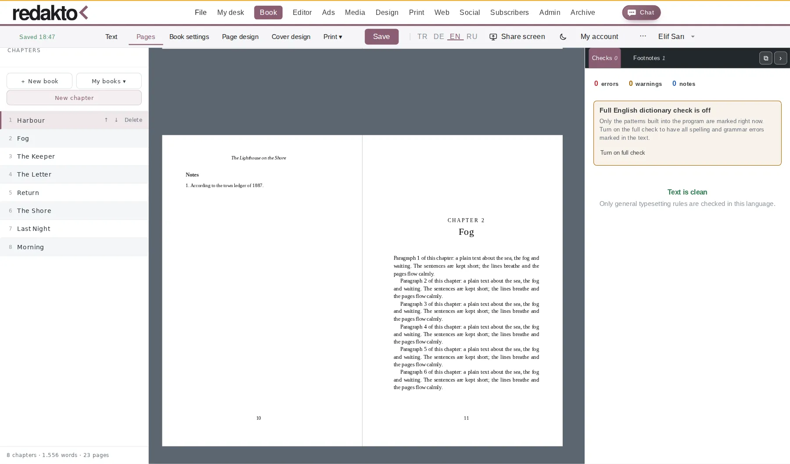Image resolution: width=790 pixels, height=464 pixels.
Task: Select The Letter chapter
Action: (x=74, y=174)
